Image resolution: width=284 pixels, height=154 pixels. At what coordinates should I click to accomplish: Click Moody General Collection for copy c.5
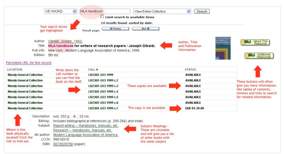point(25,97)
